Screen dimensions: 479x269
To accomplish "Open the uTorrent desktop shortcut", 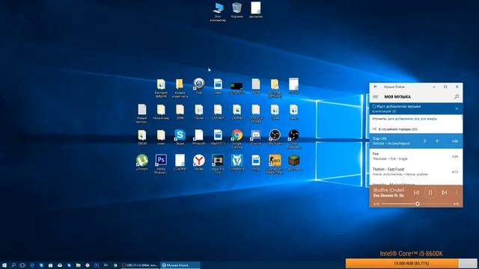I will tap(142, 162).
